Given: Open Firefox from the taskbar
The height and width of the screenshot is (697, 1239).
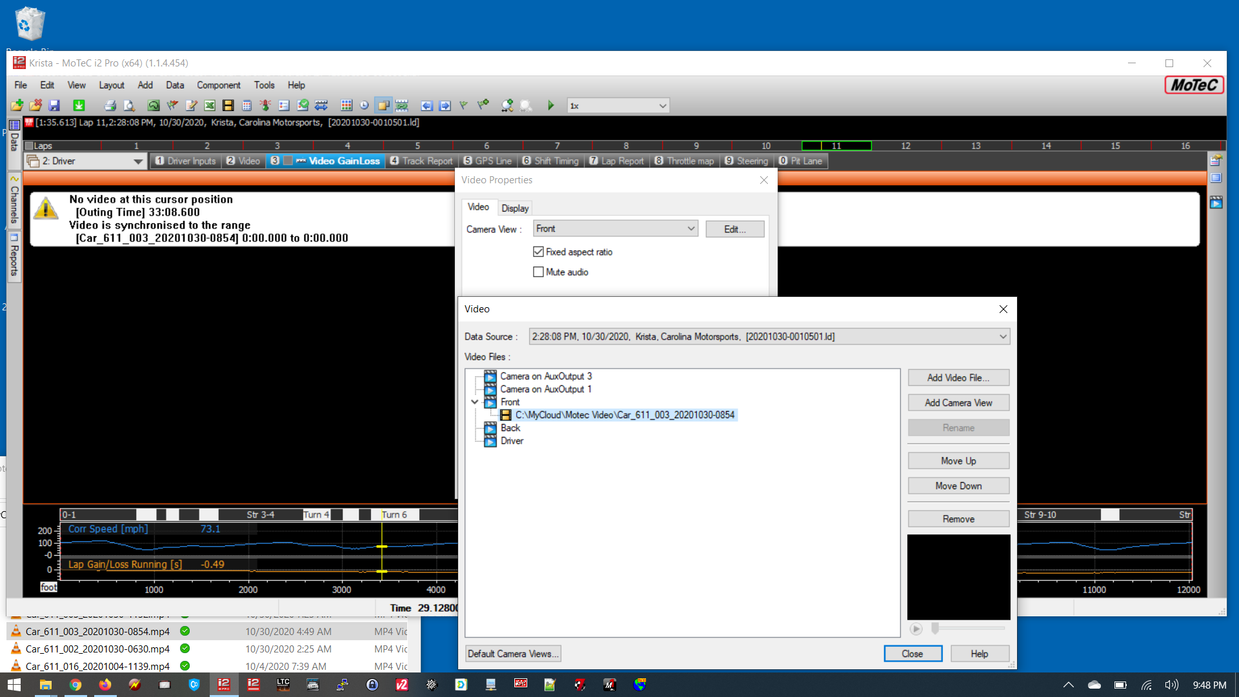Looking at the screenshot, I should tap(105, 685).
